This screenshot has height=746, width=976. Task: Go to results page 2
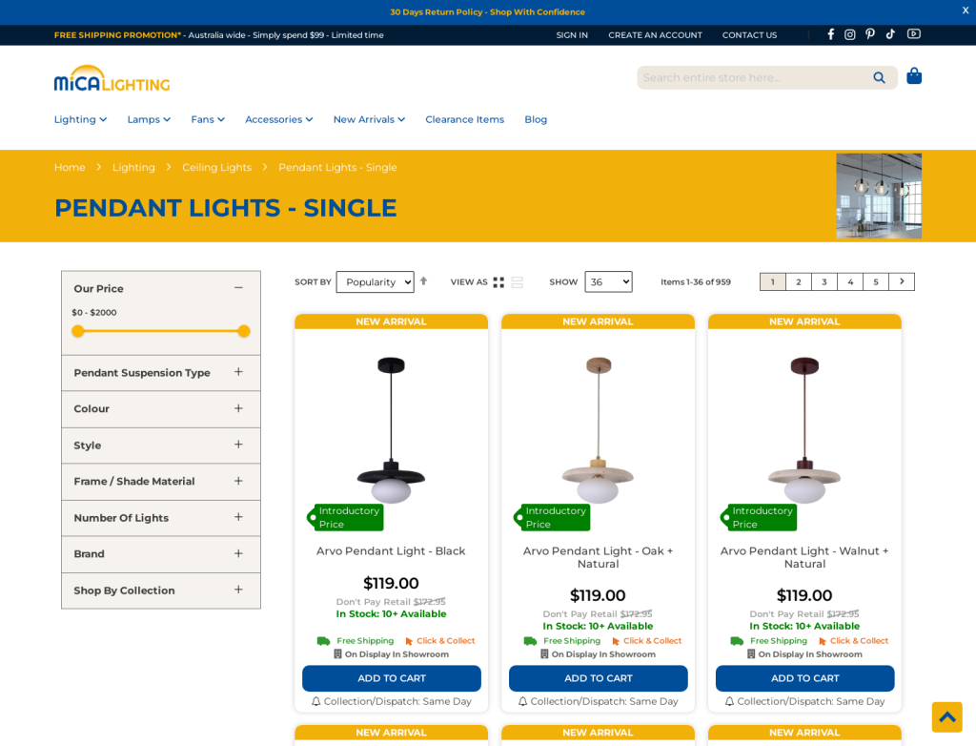pos(799,281)
